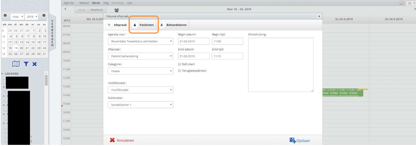Click the Weekend toggle button
Screen dimensions: 416x146
(x=97, y=10)
